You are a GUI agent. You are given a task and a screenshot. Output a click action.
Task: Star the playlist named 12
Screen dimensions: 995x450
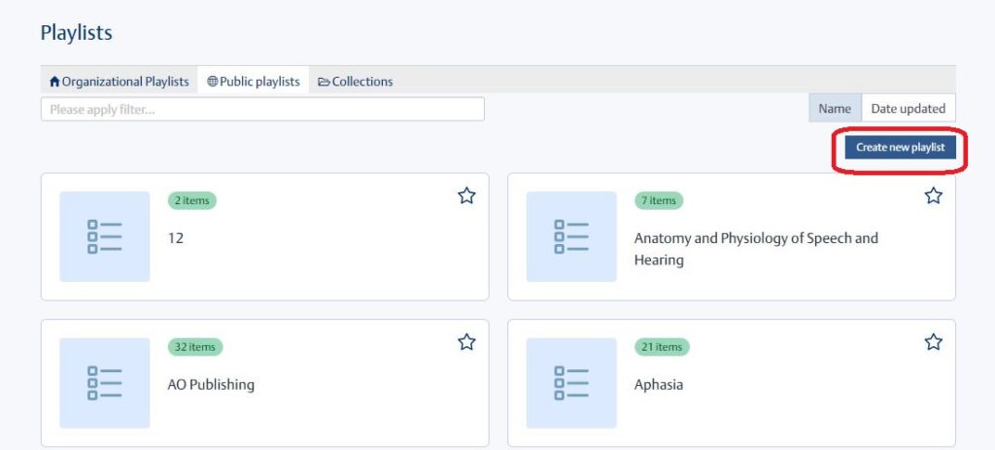tap(466, 196)
